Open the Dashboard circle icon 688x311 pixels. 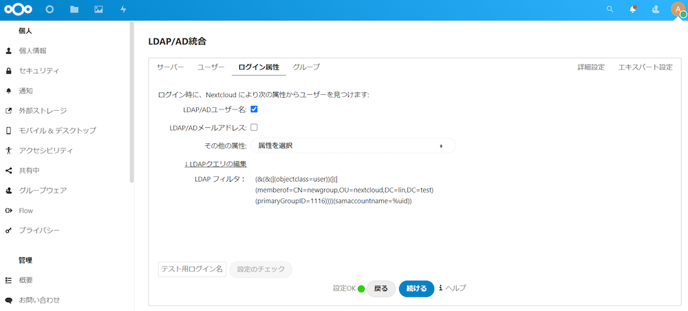click(x=50, y=9)
